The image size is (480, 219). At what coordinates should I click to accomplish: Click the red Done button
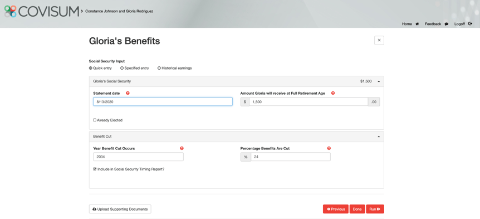click(357, 209)
